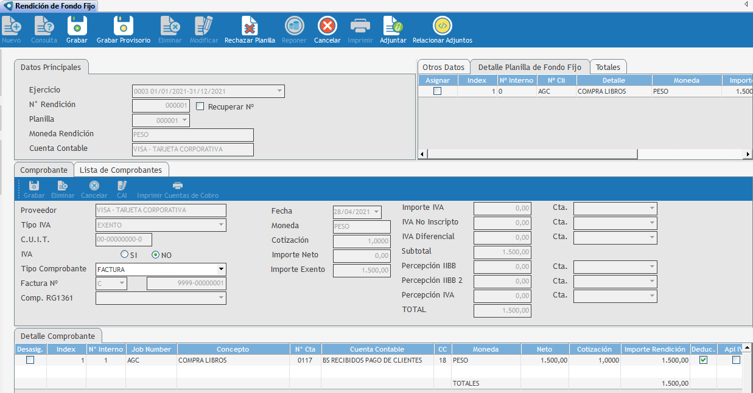Click the CAI icon in Comprobante toolbar
Screen dimensions: 753x393
click(122, 186)
